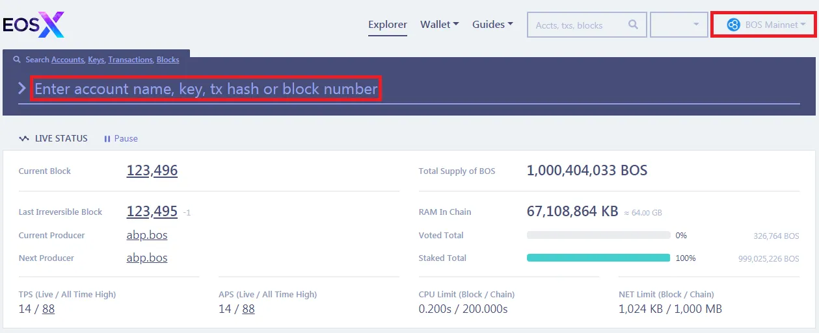The width and height of the screenshot is (819, 333).
Task: Click the ≈ 64.00 GB text
Action: (x=643, y=213)
